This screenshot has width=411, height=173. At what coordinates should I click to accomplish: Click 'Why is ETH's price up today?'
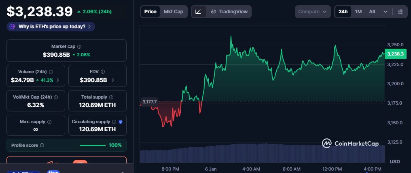click(51, 27)
